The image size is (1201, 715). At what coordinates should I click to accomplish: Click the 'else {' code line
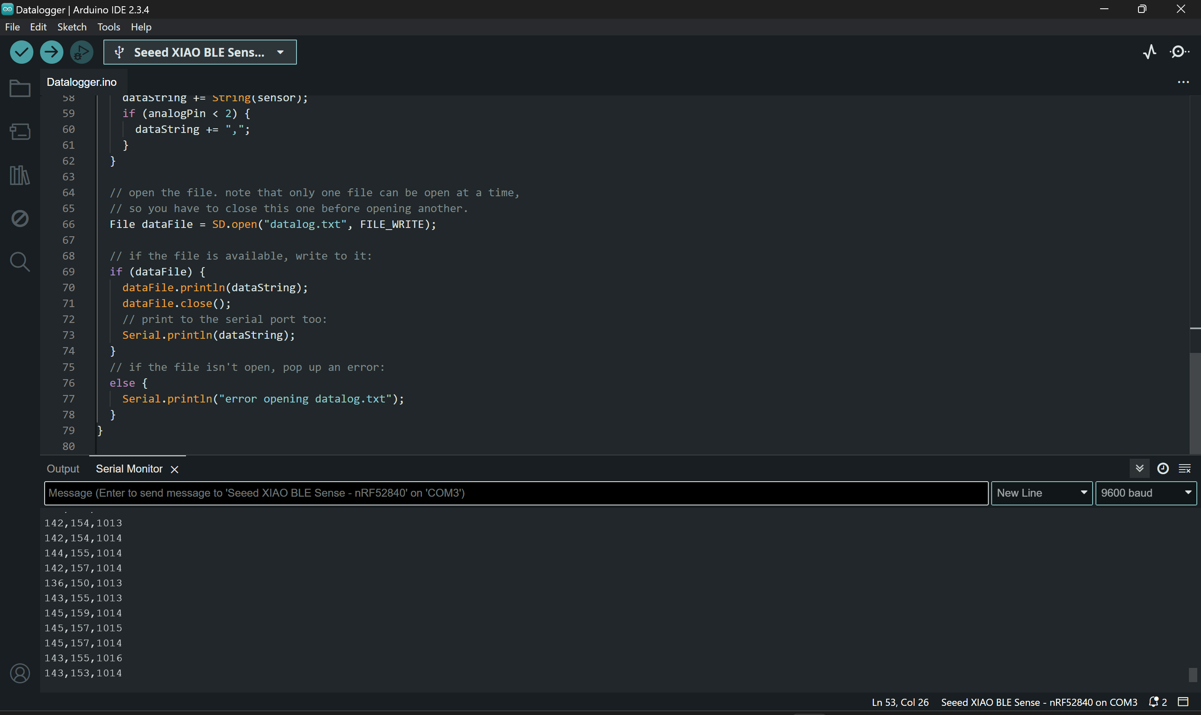click(128, 382)
